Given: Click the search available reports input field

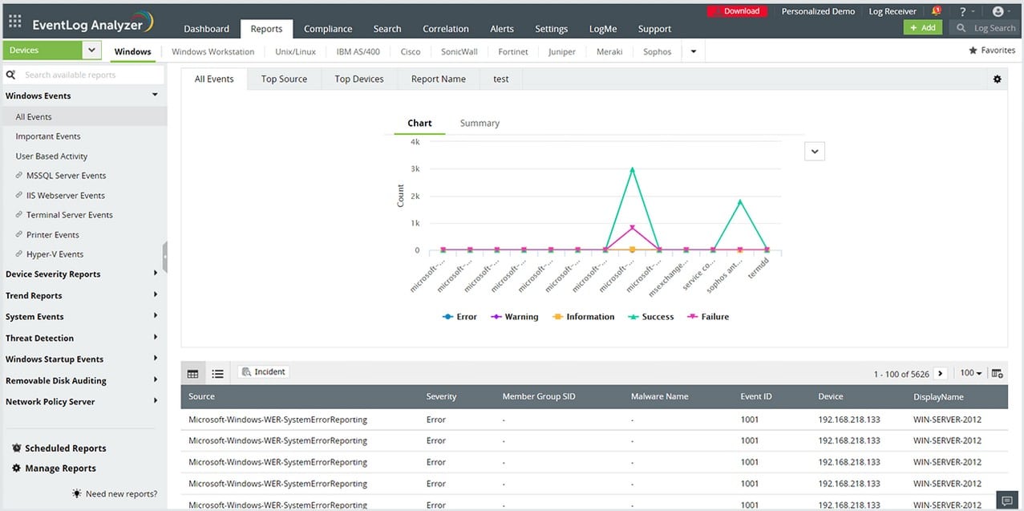Looking at the screenshot, I should point(80,74).
